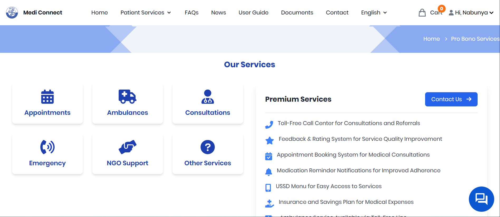Viewport: 500px width, 217px height.
Task: Click the Medi Connect logo icon
Action: coord(12,13)
